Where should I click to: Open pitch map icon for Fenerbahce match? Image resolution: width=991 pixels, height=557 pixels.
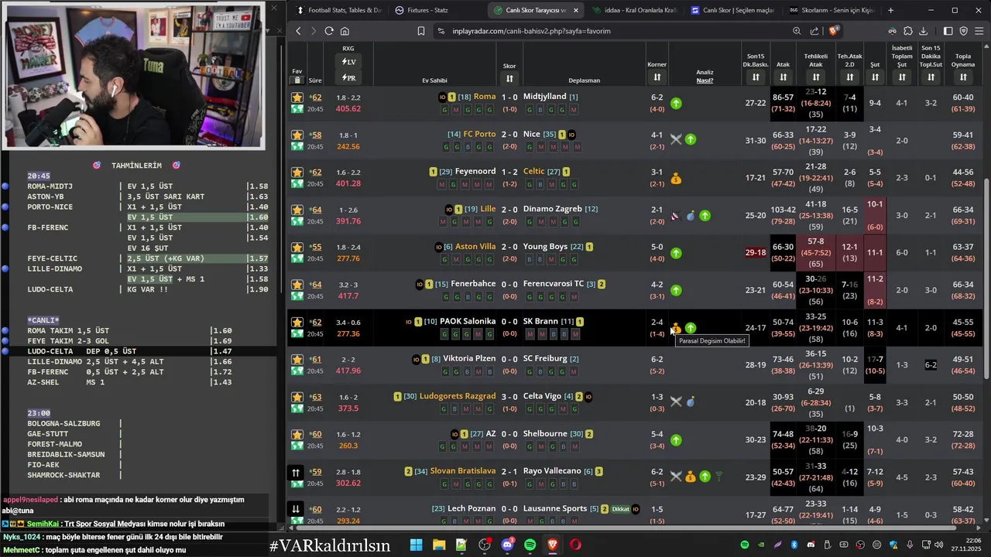[x=297, y=296]
